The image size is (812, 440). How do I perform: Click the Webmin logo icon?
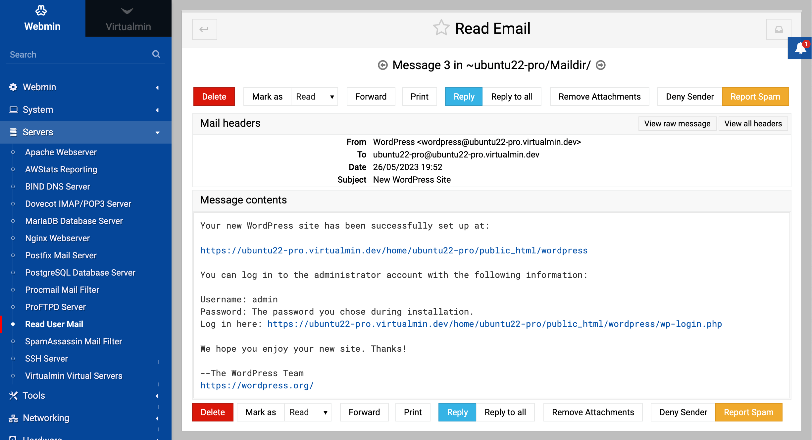pos(41,11)
